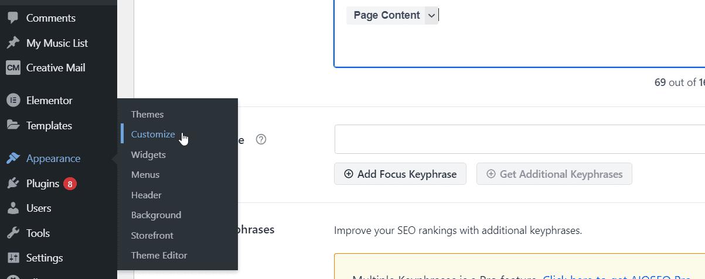Image resolution: width=705 pixels, height=279 pixels.
Task: Open Themes in the Appearance submenu
Action: pyautogui.click(x=147, y=115)
